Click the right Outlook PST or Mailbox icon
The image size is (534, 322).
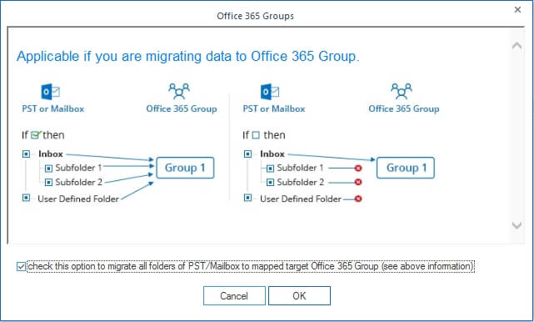(x=270, y=92)
